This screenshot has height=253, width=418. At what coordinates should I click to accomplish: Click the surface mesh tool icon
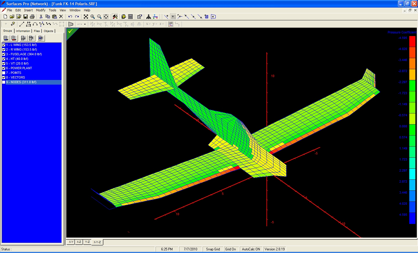(71, 24)
